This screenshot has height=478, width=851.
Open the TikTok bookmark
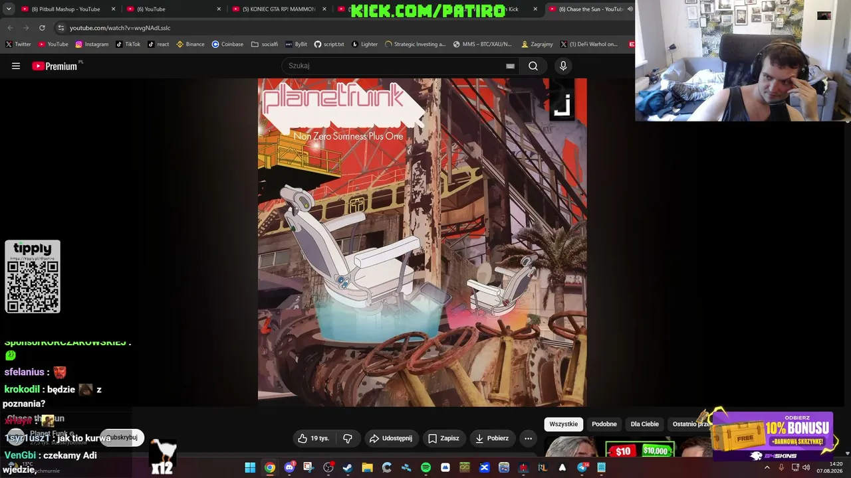128,44
